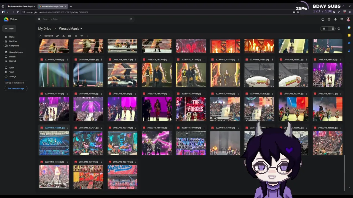Open a new browser tab
353x198 pixels.
(x=71, y=6)
